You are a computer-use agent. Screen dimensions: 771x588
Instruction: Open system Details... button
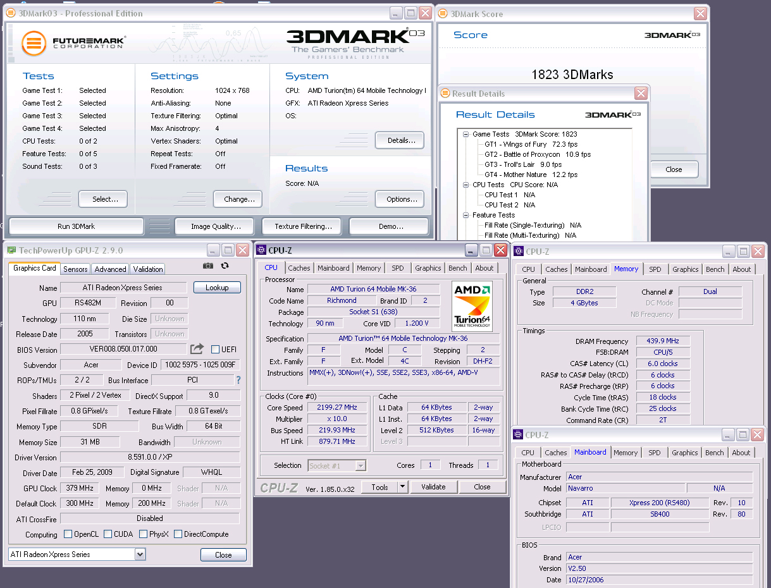click(x=400, y=140)
